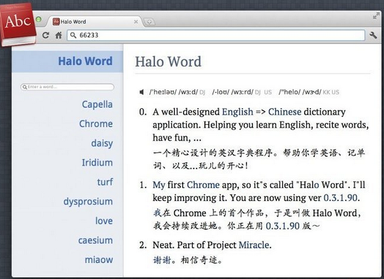The height and width of the screenshot is (279, 384).
Task: Toggle fullscreen with the corner arrows icon
Action: (x=376, y=16)
